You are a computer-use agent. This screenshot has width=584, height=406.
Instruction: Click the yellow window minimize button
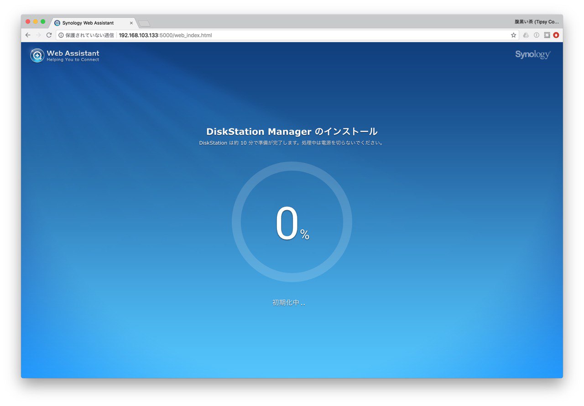click(x=36, y=21)
